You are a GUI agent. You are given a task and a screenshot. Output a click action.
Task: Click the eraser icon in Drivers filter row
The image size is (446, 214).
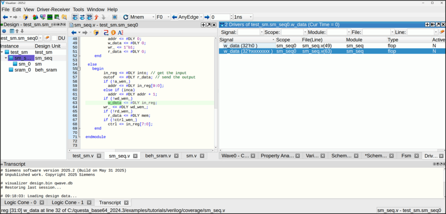(x=442, y=32)
